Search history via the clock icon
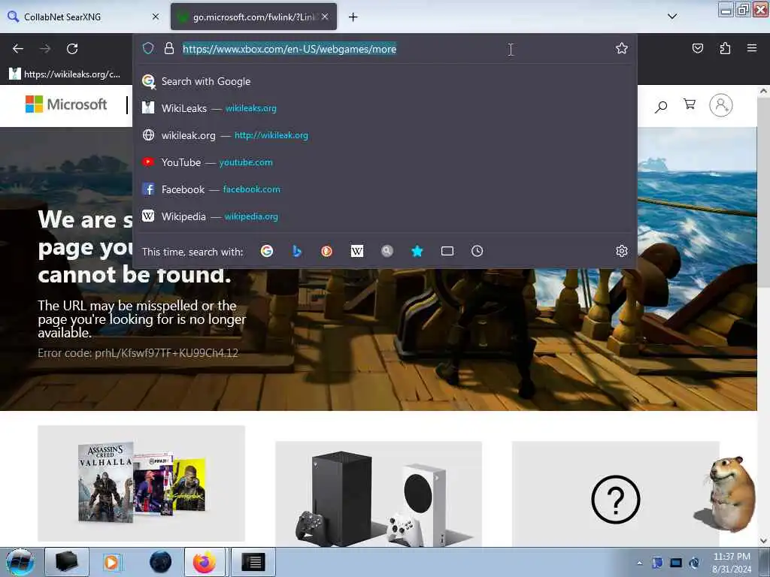770x577 pixels. tap(477, 251)
